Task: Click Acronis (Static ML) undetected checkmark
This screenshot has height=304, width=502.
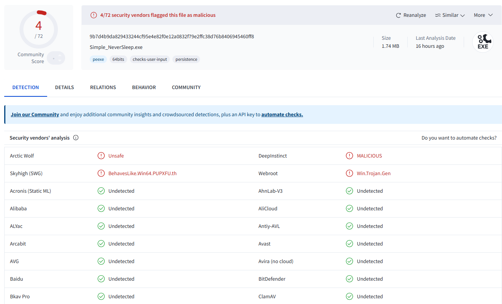Action: pos(101,191)
